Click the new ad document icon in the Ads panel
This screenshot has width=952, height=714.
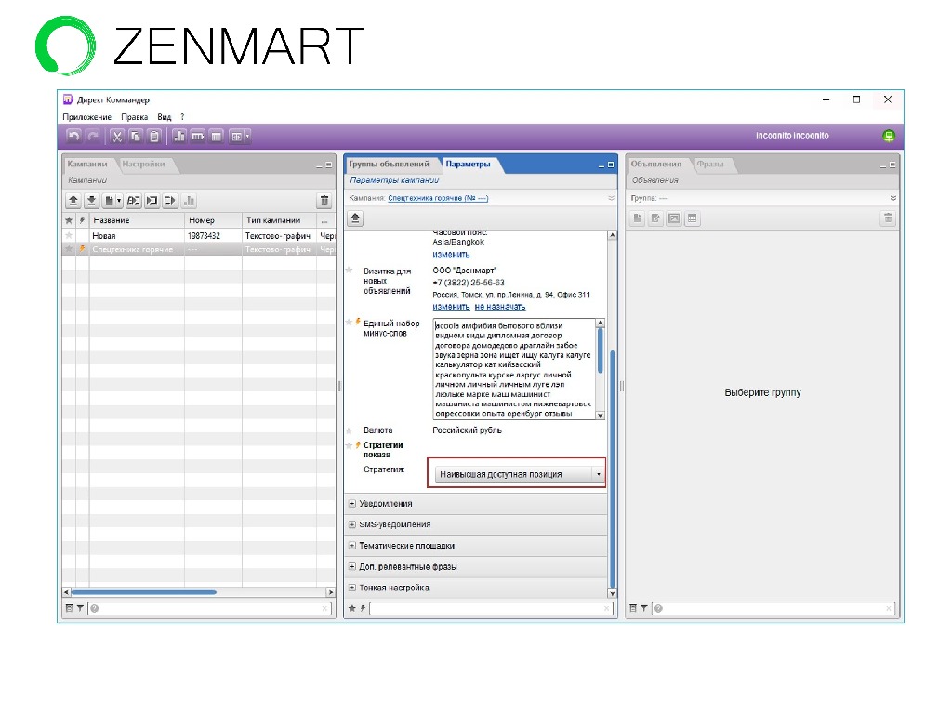637,218
